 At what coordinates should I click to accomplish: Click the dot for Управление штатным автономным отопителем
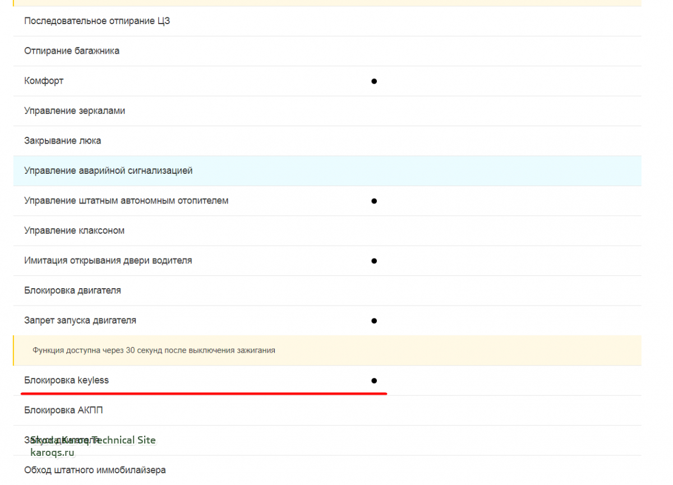coord(374,201)
